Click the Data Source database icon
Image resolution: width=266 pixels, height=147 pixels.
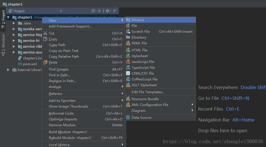tap(128, 118)
